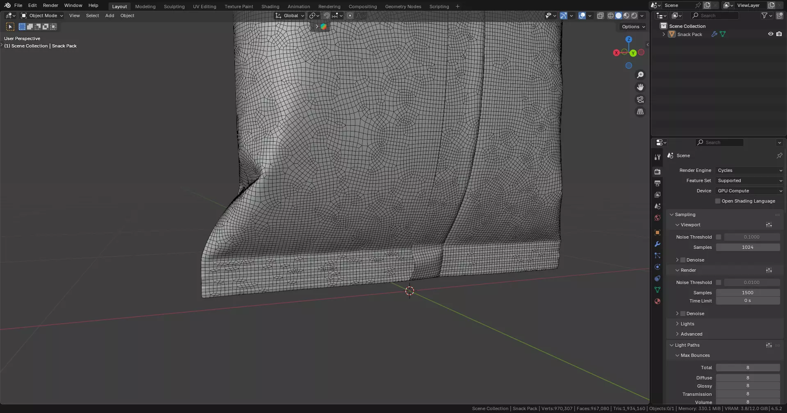Click the Blender logo menu icon
This screenshot has width=787, height=413.
(7, 5)
